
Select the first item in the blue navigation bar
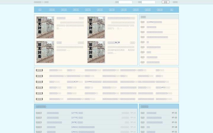(x=40, y=10)
